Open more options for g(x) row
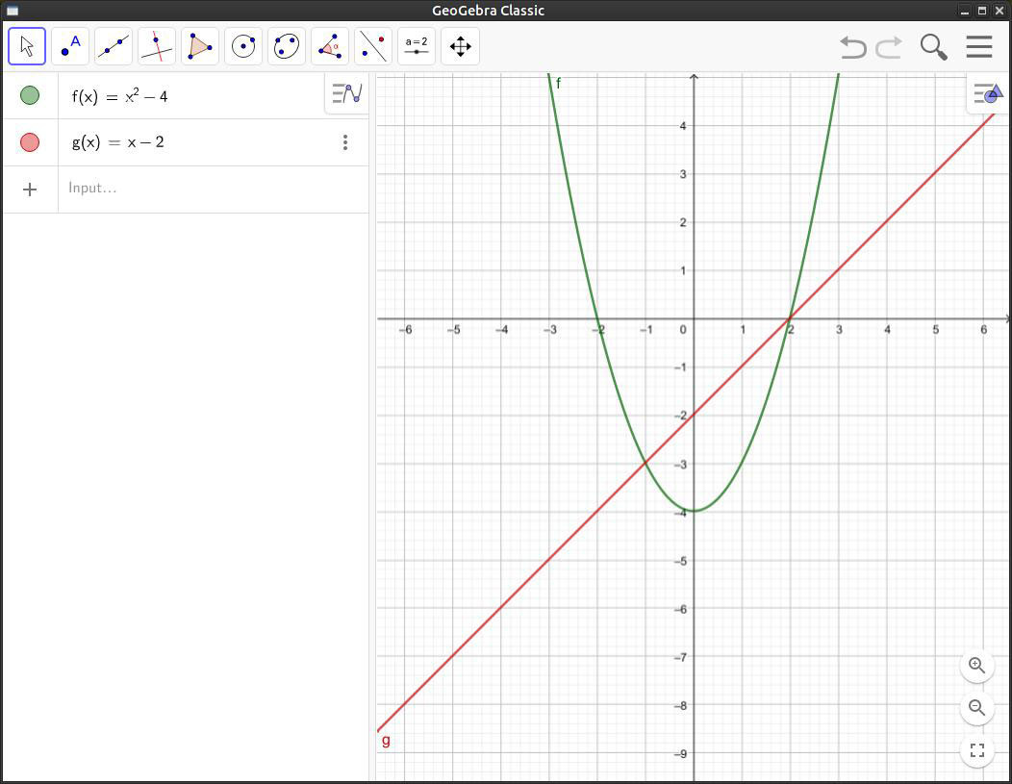Screen dimensions: 1012x784 click(x=345, y=142)
